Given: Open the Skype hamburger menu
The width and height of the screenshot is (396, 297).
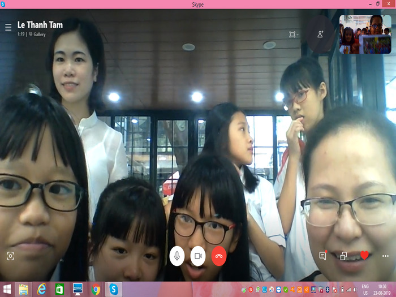Looking at the screenshot, I should 8,27.
